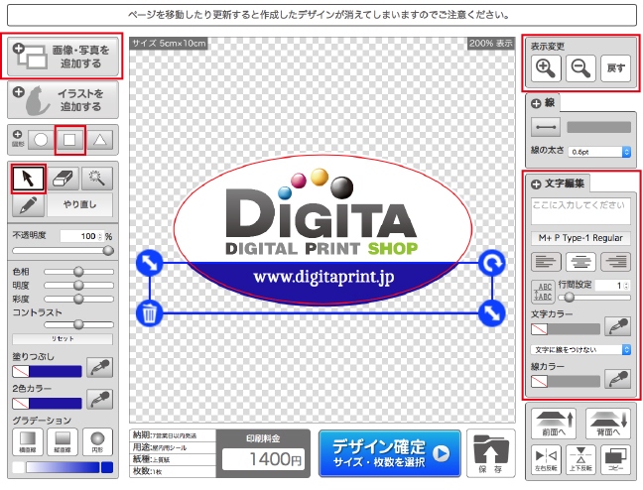The width and height of the screenshot is (643, 490).
Task: Click the デザイン確定 confirm design button
Action: 390,453
